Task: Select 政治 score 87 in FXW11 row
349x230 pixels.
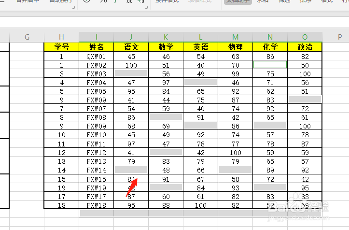Action: (305, 144)
